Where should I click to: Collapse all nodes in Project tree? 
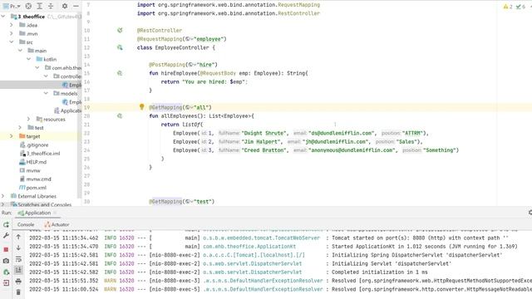(x=51, y=6)
